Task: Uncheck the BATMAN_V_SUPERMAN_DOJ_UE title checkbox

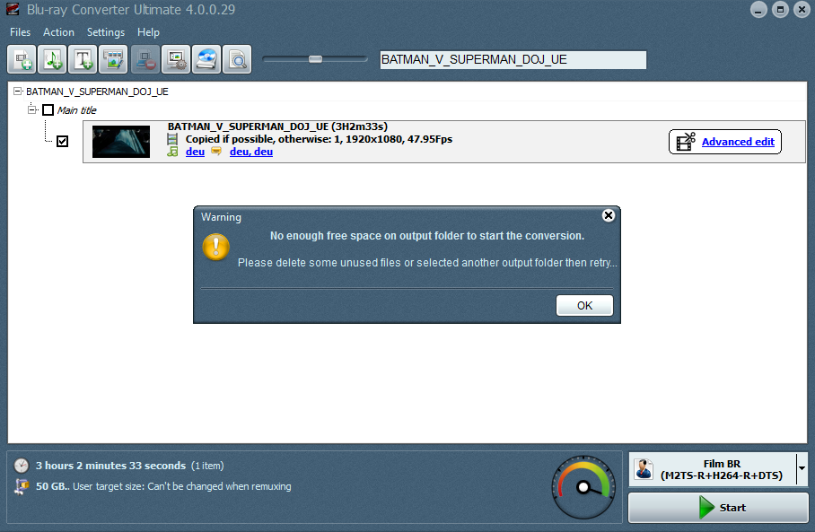Action: tap(62, 142)
